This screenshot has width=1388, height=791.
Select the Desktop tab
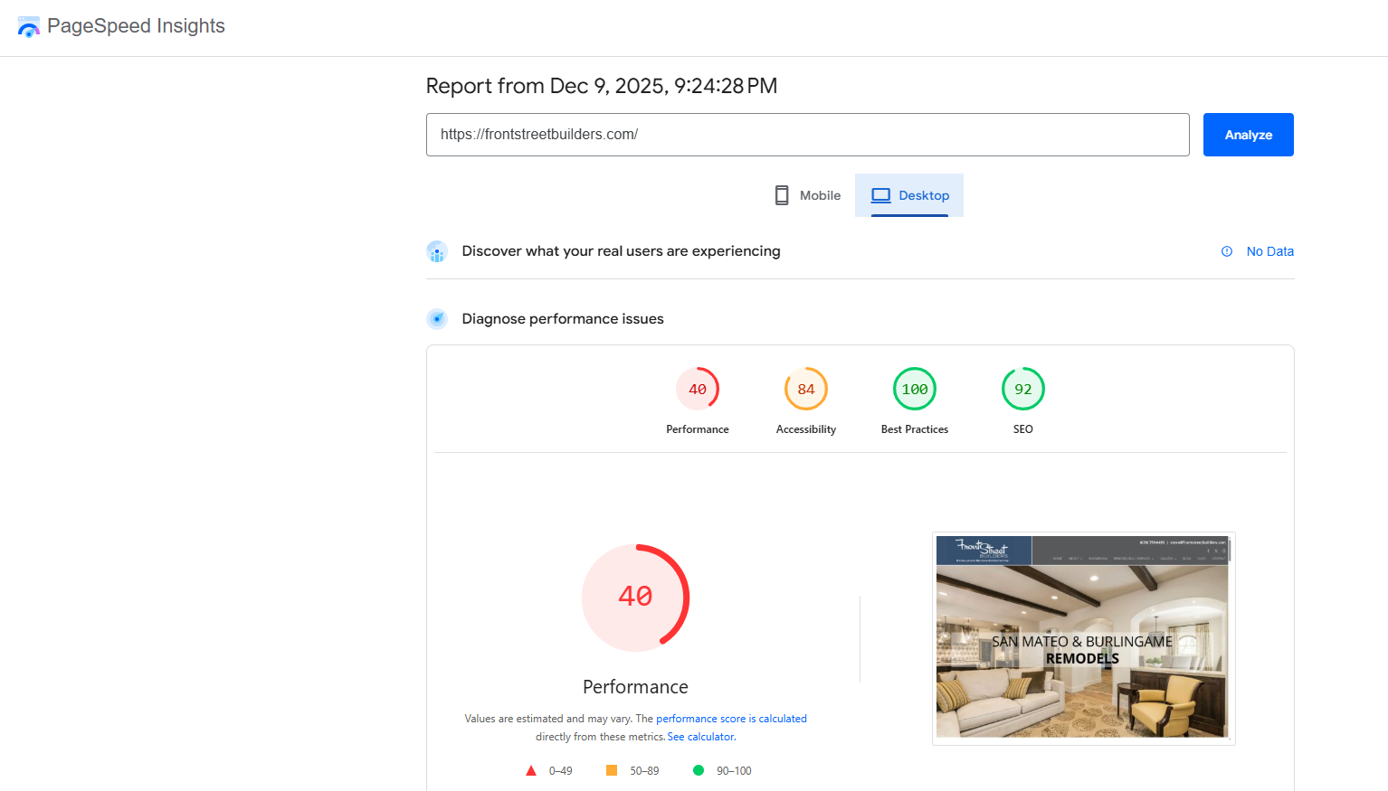(909, 195)
